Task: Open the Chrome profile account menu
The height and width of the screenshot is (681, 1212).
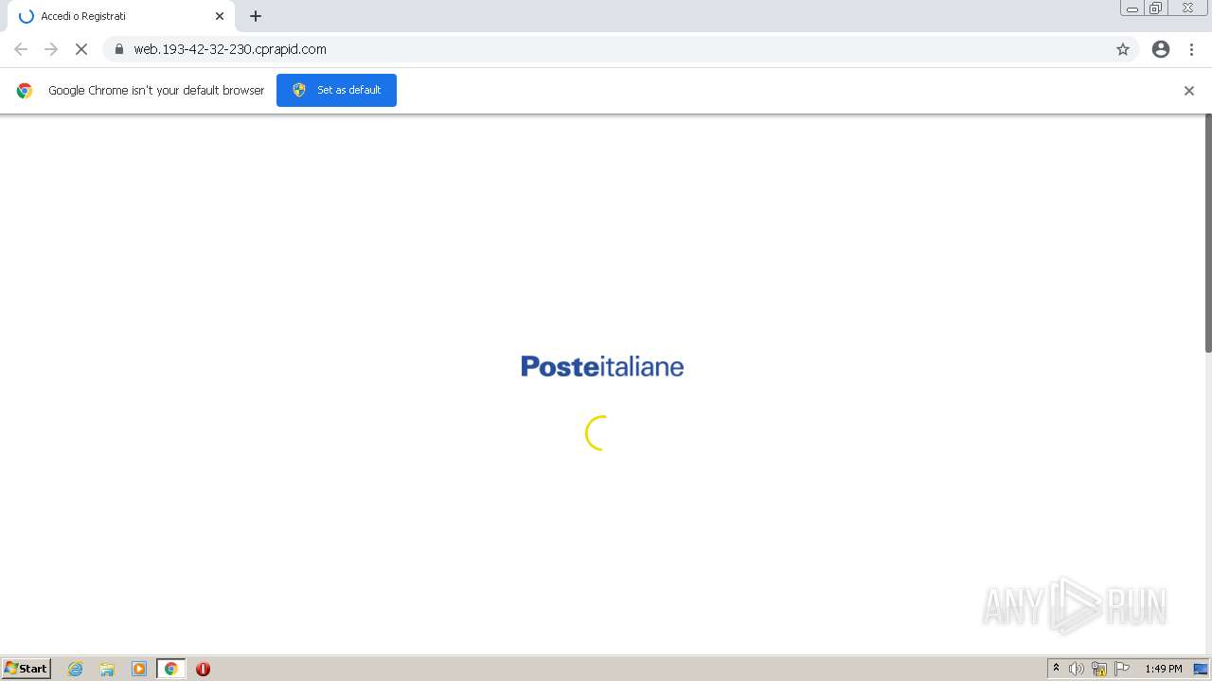Action: (1161, 49)
